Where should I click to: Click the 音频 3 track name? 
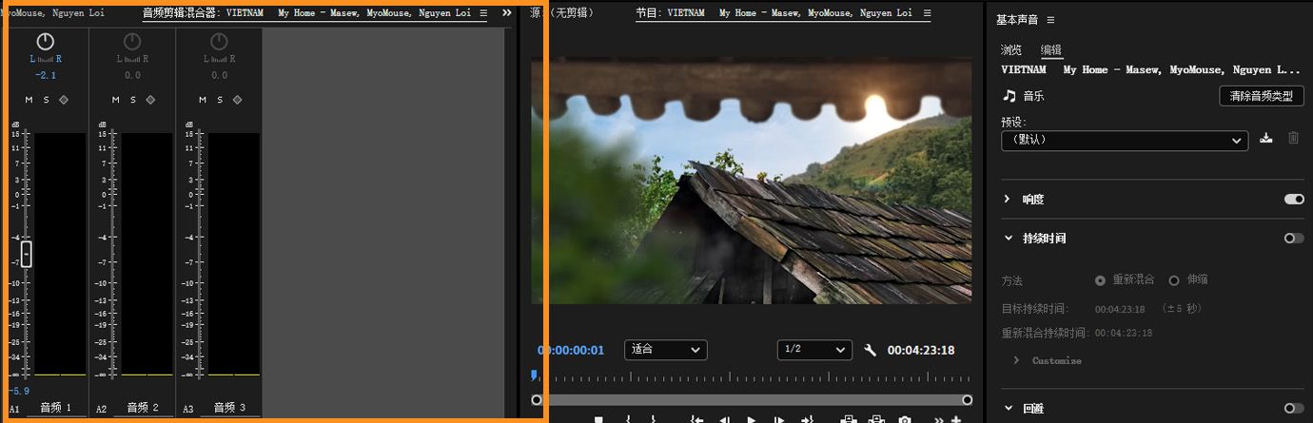pos(229,408)
